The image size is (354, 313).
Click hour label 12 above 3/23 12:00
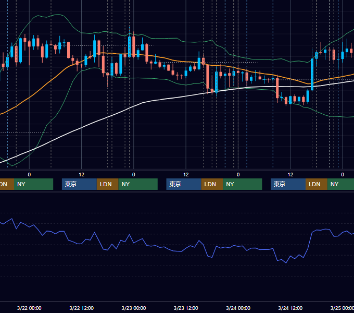186,175
